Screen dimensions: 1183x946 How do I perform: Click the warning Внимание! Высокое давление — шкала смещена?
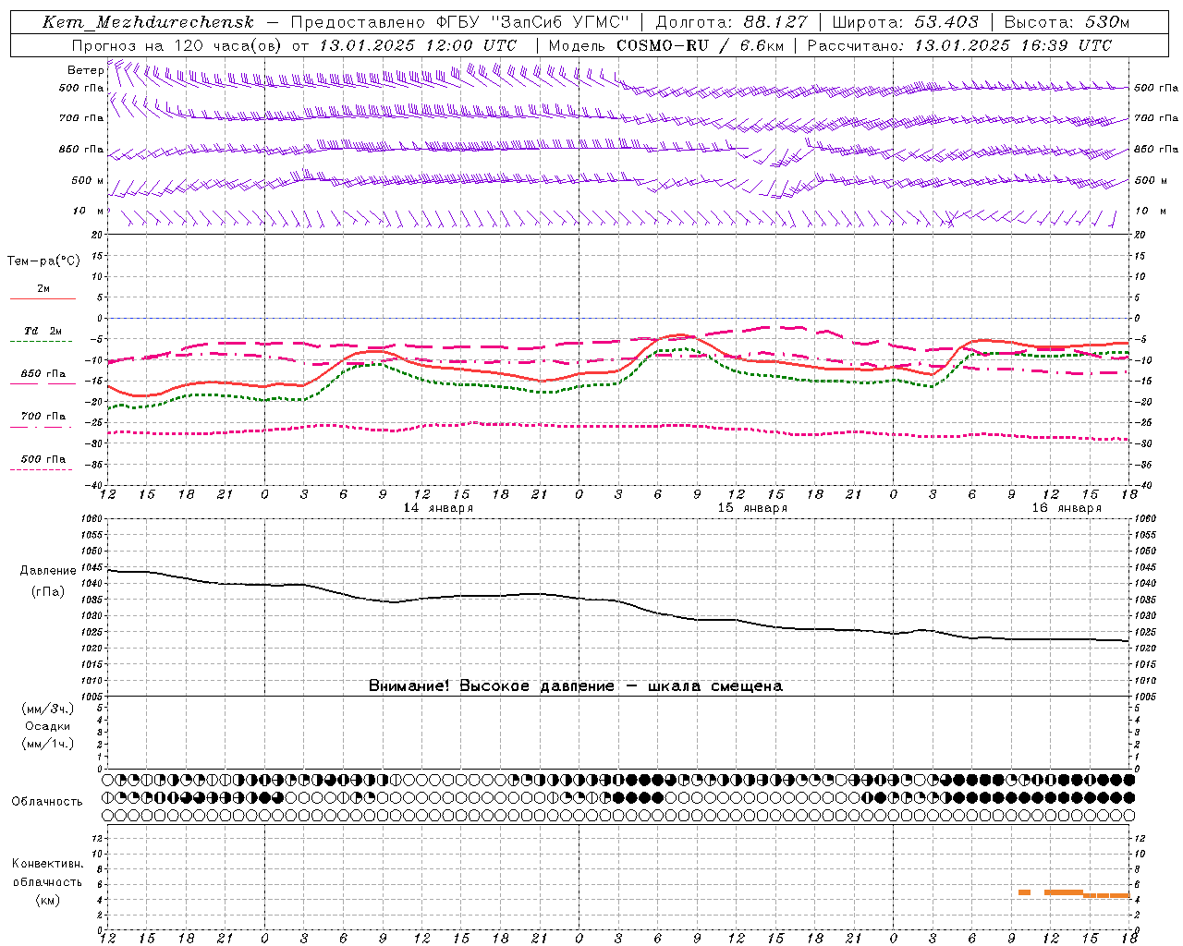[575, 685]
